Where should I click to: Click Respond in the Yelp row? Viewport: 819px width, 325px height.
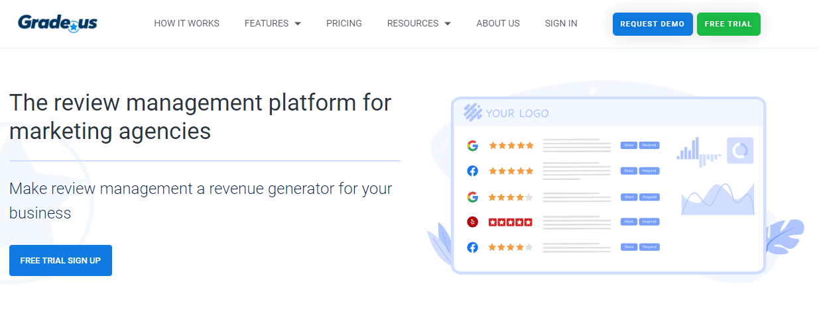click(649, 222)
